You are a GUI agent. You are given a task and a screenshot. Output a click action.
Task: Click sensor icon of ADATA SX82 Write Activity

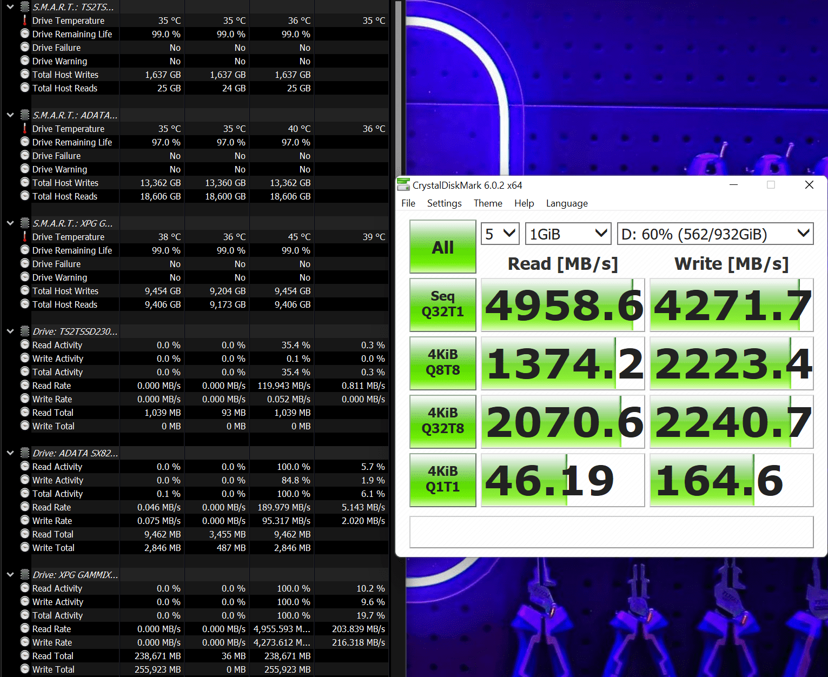point(25,480)
